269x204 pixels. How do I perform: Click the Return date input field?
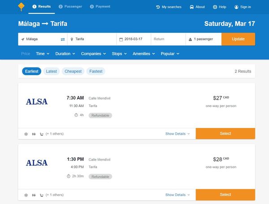(x=168, y=39)
